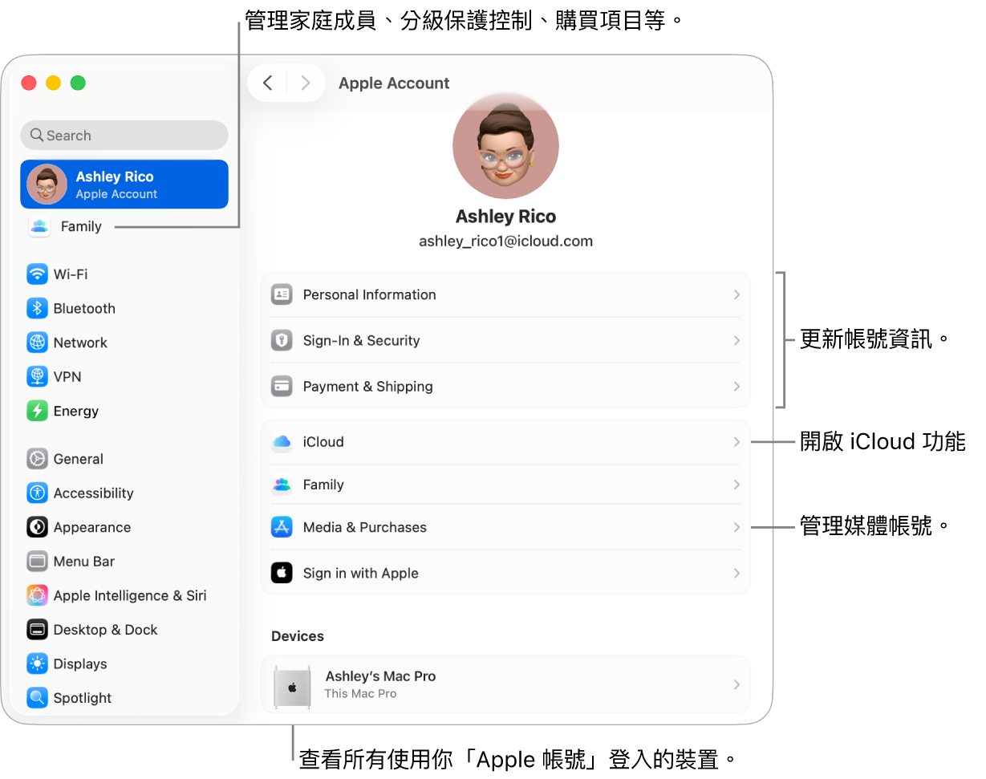Viewport: 986px width, 779px height.
Task: Open Family via the multicolor cloud icon
Action: [x=282, y=485]
